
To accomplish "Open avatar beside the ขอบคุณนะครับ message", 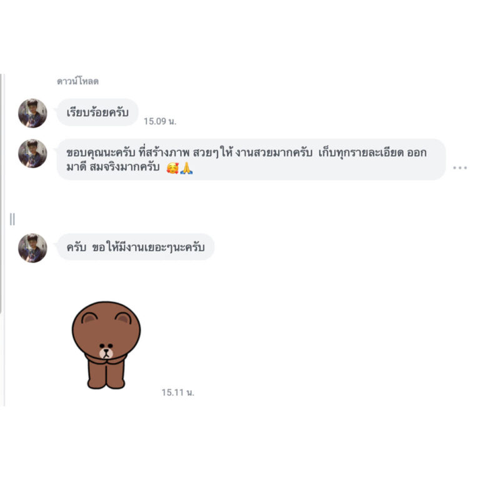I will [32, 154].
